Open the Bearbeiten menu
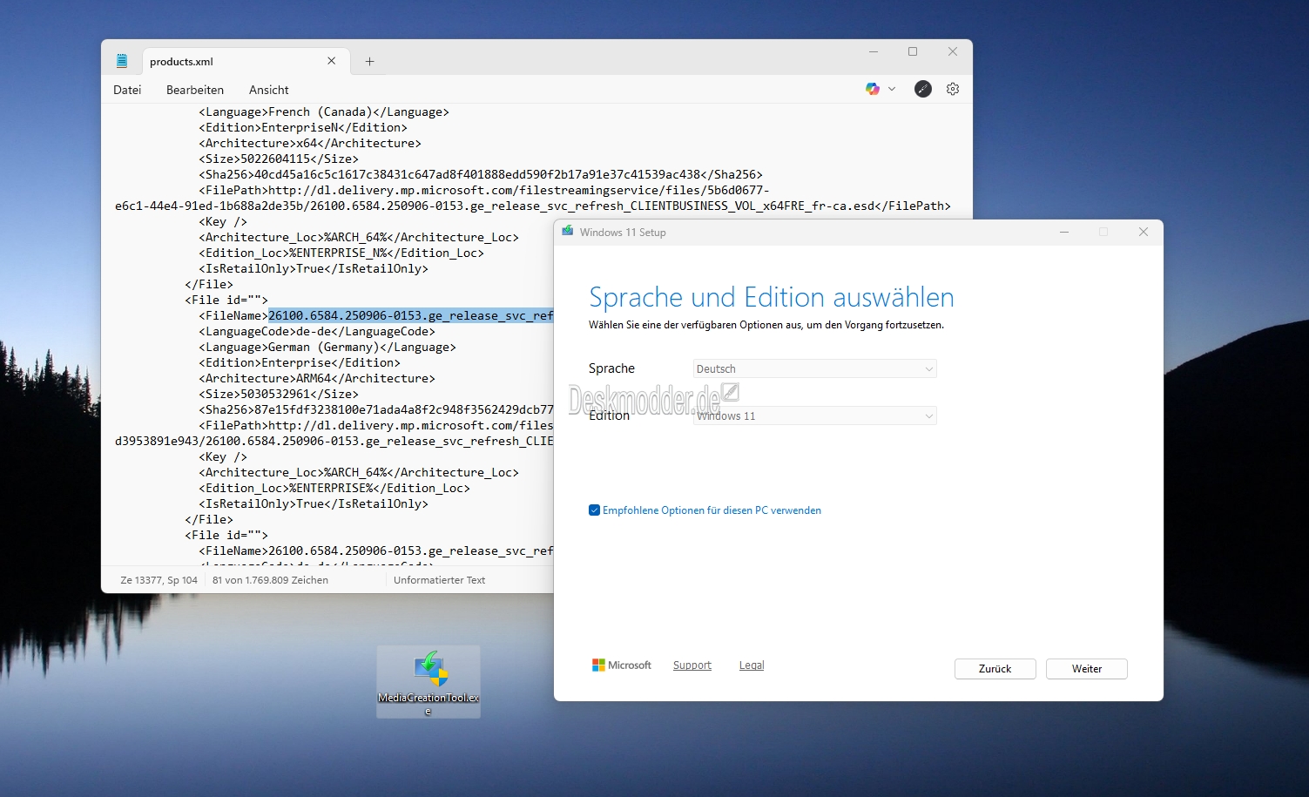The image size is (1309, 797). point(195,90)
